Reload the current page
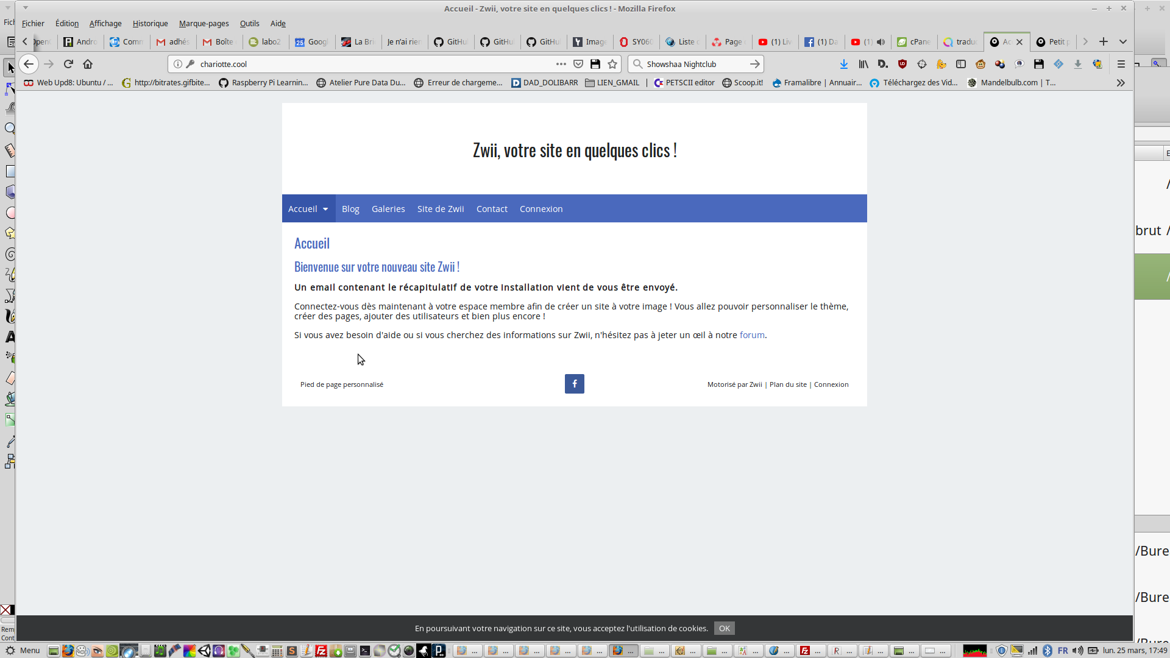The image size is (1170, 658). pyautogui.click(x=68, y=64)
